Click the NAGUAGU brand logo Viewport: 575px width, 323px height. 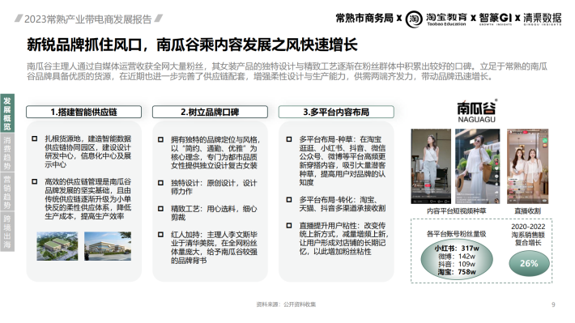tap(477, 111)
